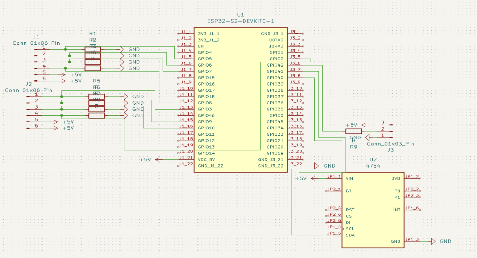Click pin 6 of the J1 connector
Viewport: 477px width, 258px height.
(44, 79)
